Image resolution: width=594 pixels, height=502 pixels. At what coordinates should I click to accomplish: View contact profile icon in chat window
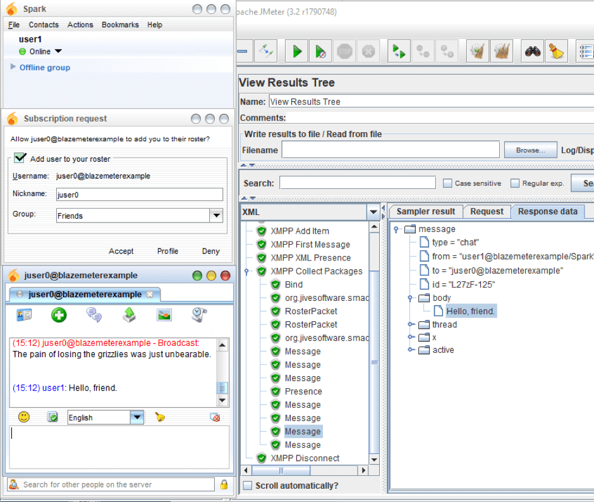24,315
